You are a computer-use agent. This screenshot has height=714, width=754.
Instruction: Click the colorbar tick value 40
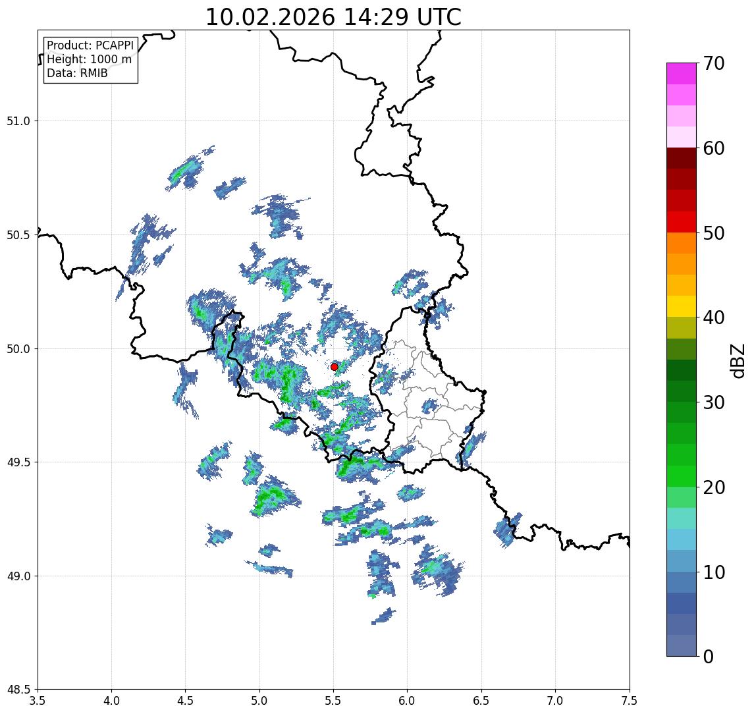point(714,317)
